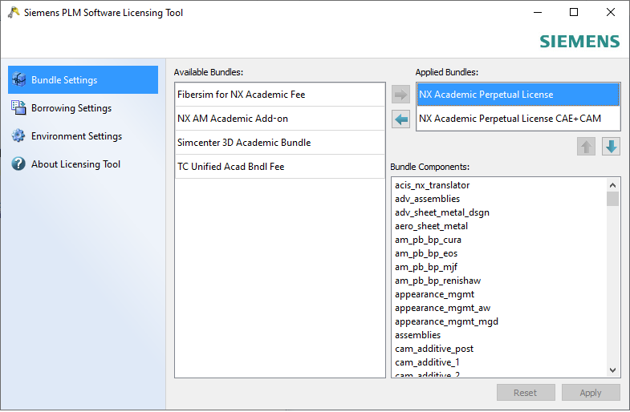Move selected bundle down with down arrow
This screenshot has width=630, height=412.
(x=611, y=147)
